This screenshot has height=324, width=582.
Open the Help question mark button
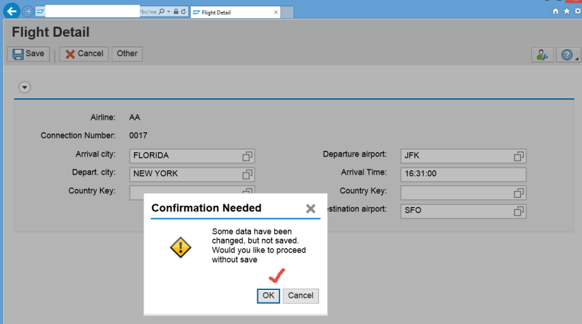pos(568,55)
